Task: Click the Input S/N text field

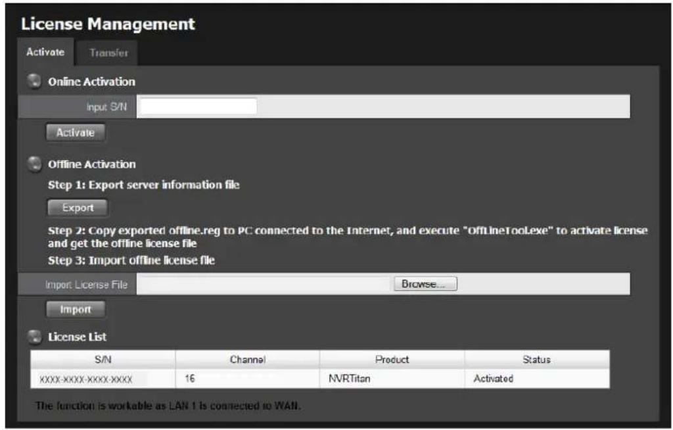Action: point(198,107)
